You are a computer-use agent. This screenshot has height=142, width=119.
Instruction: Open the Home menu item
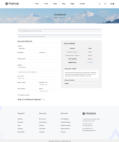pos(37,4)
